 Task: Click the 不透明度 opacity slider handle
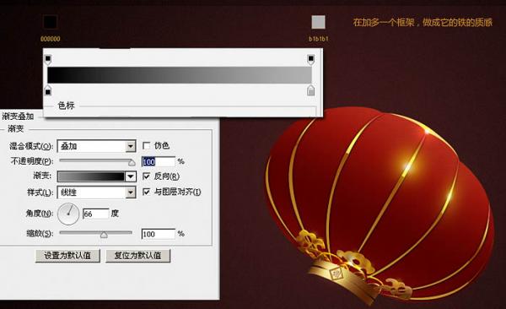[132, 162]
